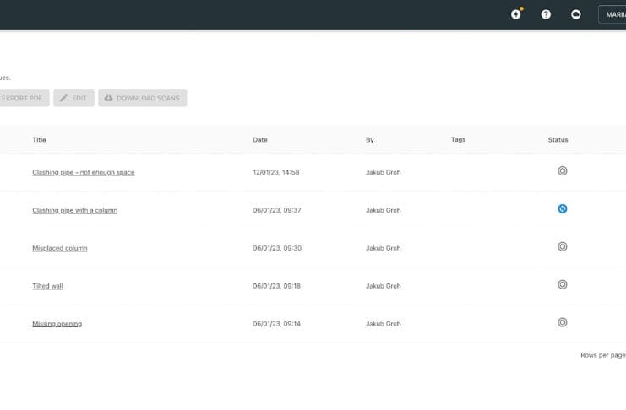Click the Download Scans button
The height and width of the screenshot is (410, 626).
(x=143, y=99)
